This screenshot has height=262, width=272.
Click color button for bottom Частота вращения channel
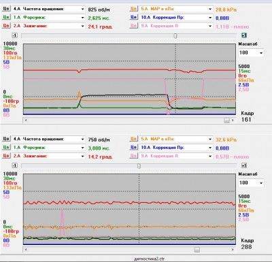[6, 139]
